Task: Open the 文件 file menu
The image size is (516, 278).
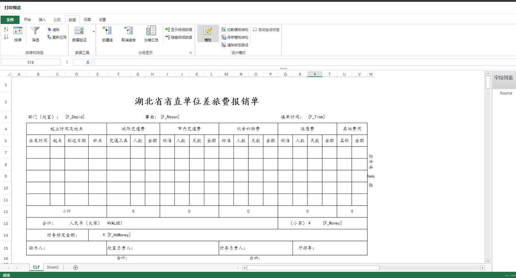Action: point(10,20)
